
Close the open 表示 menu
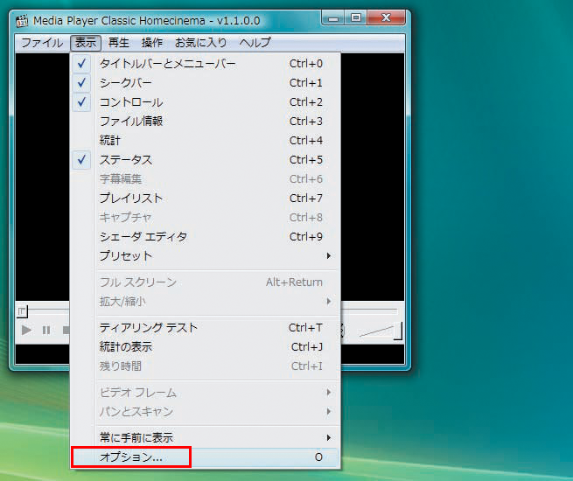[x=86, y=43]
